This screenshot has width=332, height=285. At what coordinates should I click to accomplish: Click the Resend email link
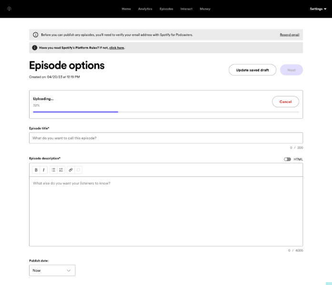(289, 35)
